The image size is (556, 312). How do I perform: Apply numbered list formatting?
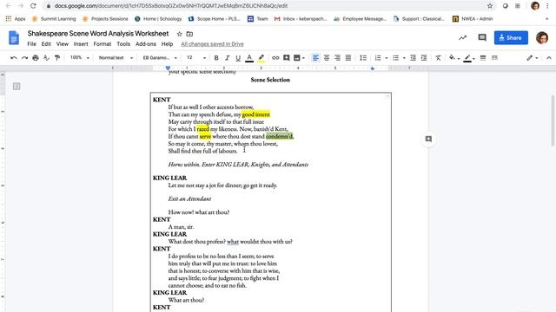[x=378, y=58]
